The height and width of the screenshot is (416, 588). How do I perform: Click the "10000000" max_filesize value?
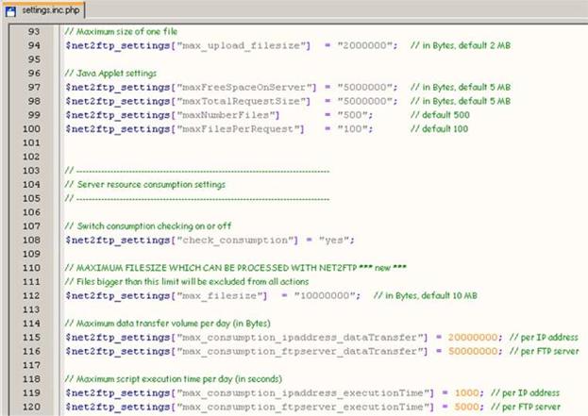pyautogui.click(x=327, y=295)
